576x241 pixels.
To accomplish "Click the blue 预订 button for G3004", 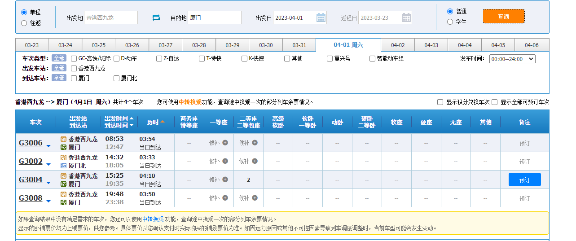I will [x=524, y=180].
